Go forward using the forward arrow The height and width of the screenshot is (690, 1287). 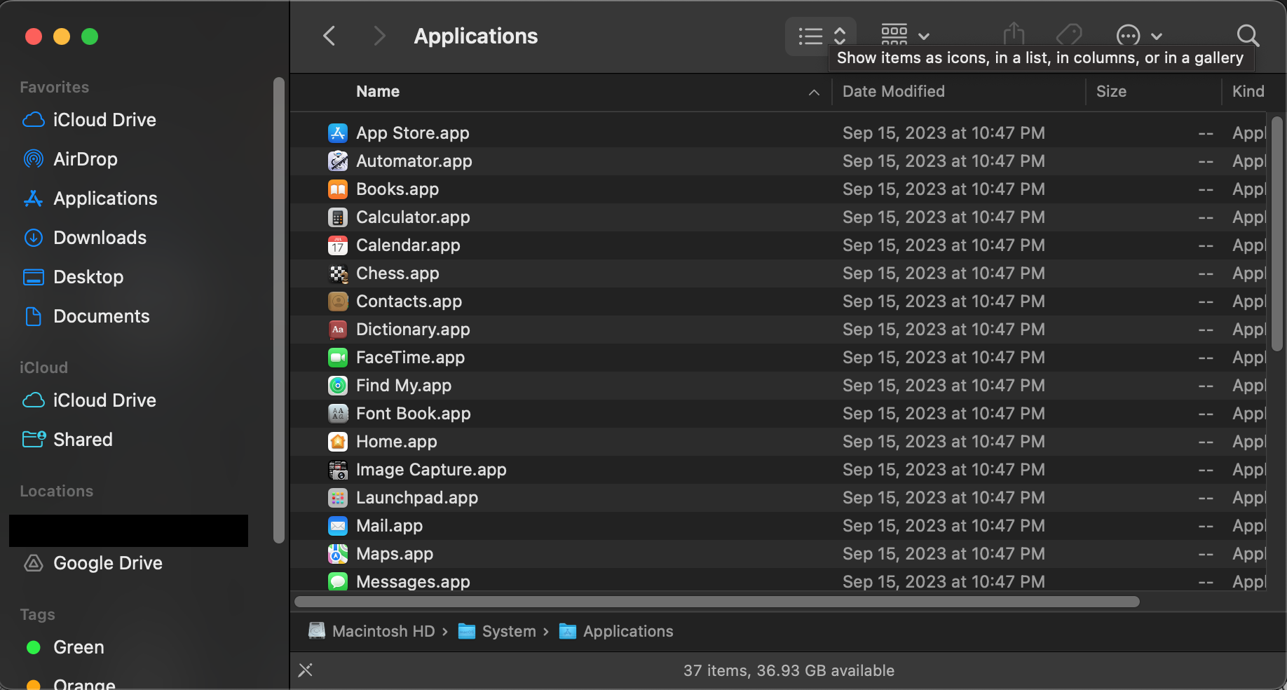point(379,36)
